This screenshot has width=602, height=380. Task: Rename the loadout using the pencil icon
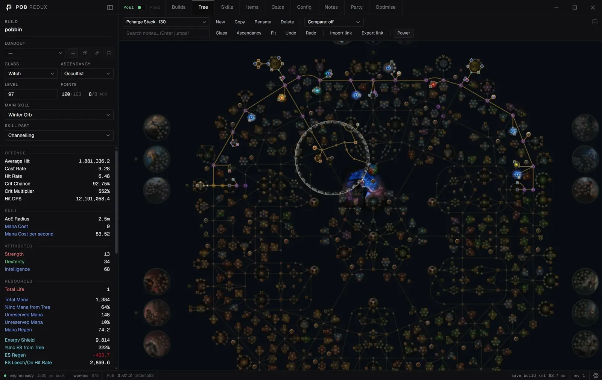(97, 53)
